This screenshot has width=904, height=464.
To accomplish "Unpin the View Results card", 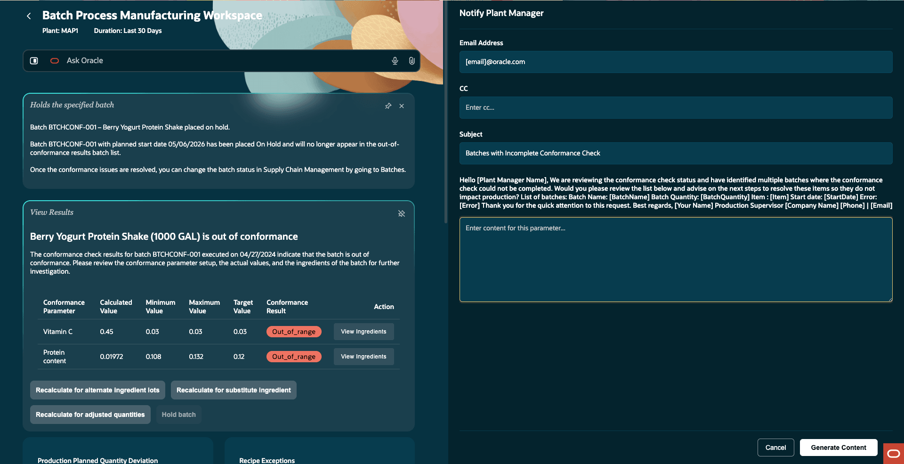I will pyautogui.click(x=402, y=213).
